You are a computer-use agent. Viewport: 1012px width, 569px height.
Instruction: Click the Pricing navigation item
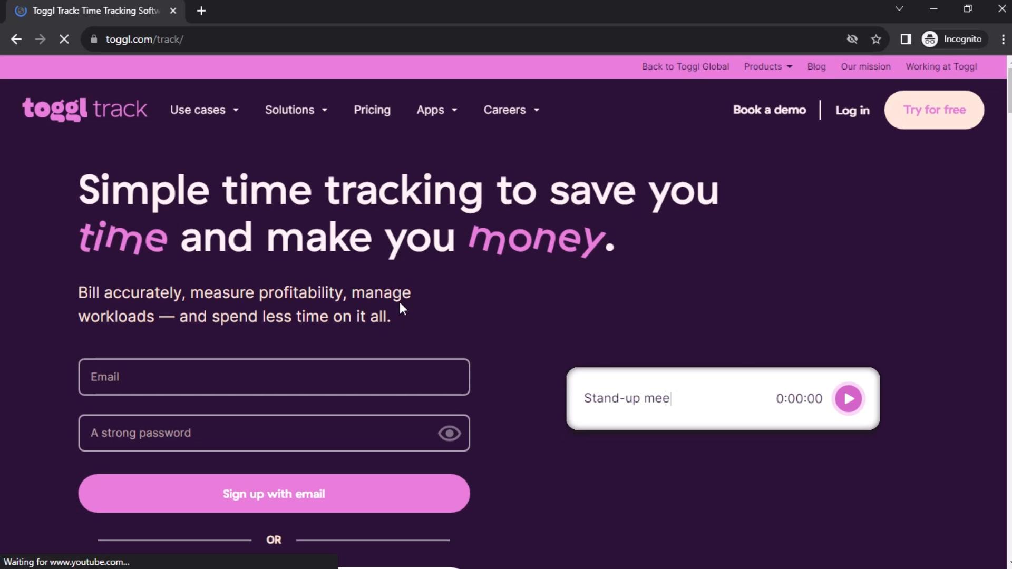372,110
